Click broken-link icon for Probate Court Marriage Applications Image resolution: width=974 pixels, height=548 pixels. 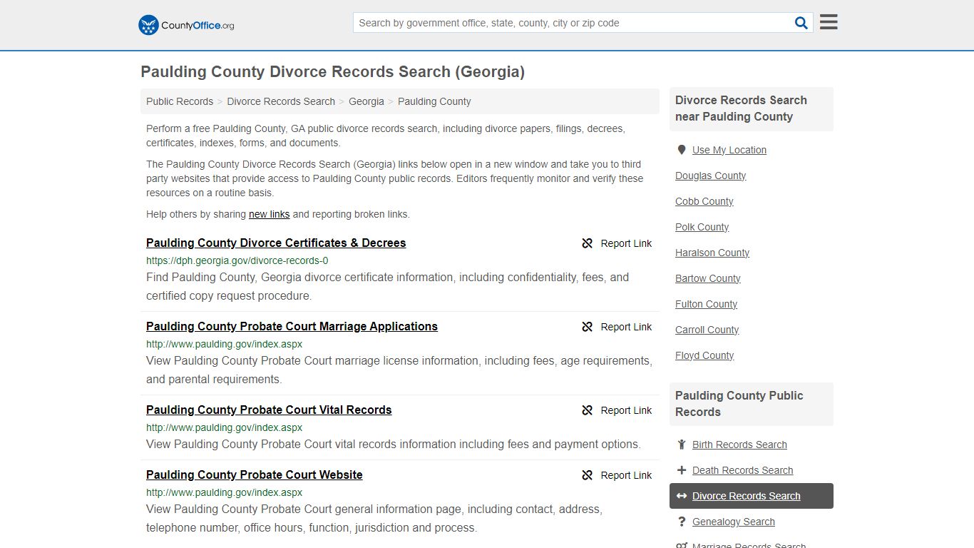(588, 327)
